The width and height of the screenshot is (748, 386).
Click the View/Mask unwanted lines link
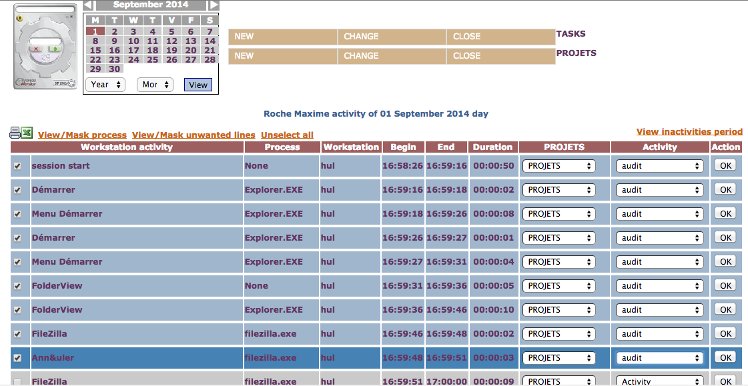194,135
